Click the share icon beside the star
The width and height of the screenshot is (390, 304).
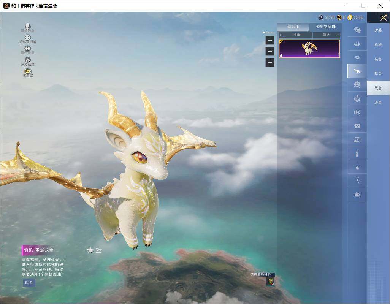tap(99, 250)
